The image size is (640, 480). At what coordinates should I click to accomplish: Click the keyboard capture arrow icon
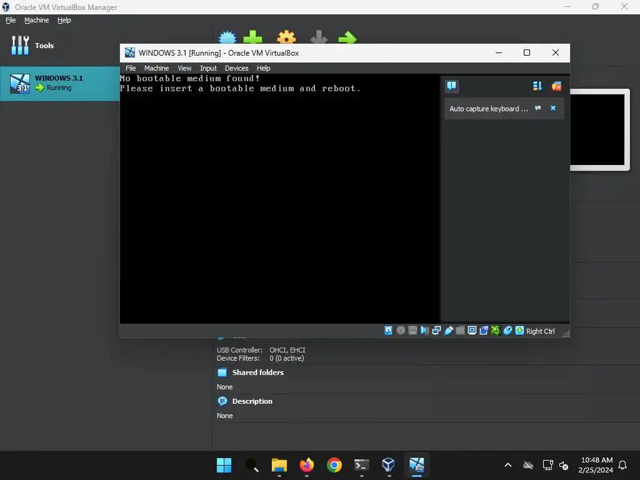tap(519, 331)
